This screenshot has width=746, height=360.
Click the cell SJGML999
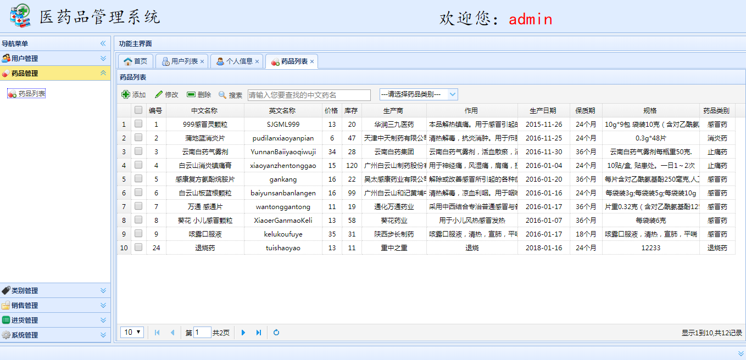pos(283,124)
